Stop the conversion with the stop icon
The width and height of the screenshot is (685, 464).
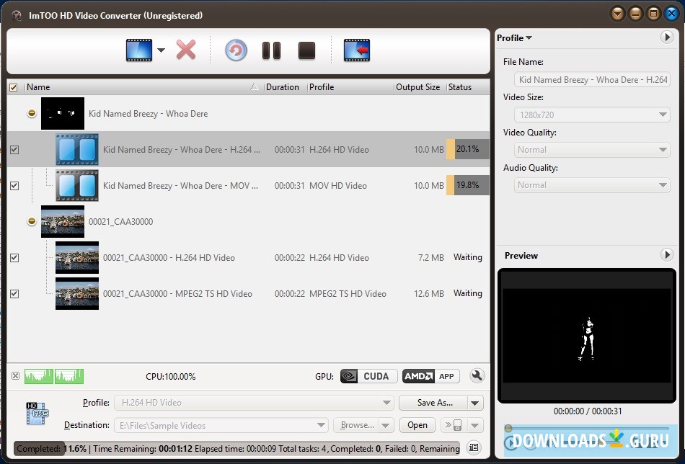tap(306, 50)
